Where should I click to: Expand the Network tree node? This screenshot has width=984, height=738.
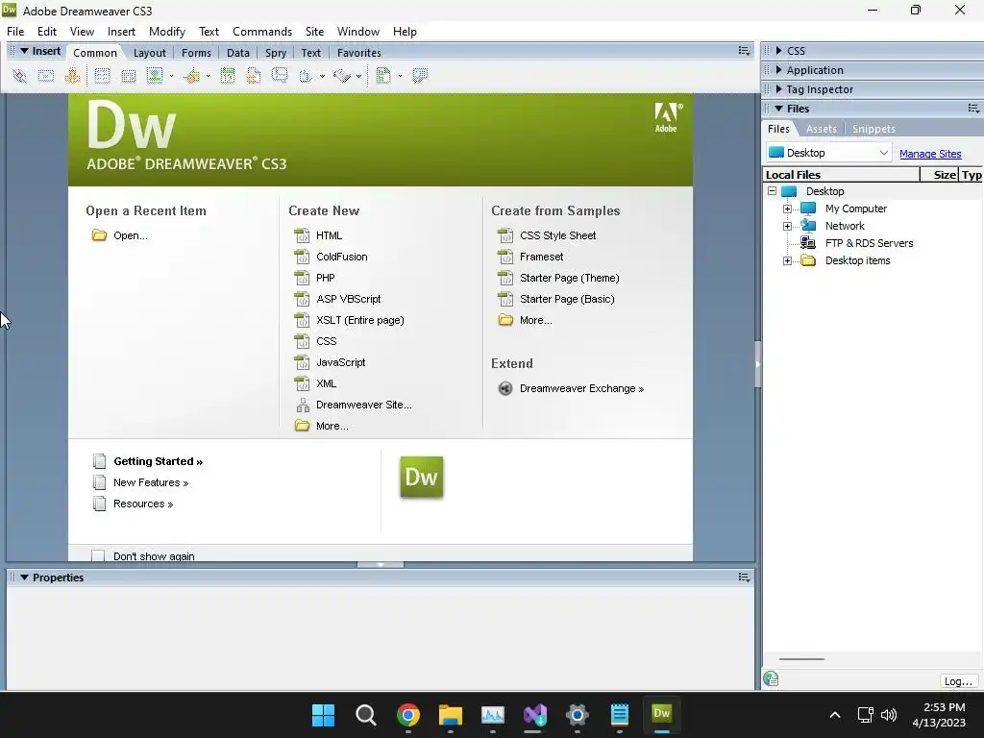tap(788, 226)
